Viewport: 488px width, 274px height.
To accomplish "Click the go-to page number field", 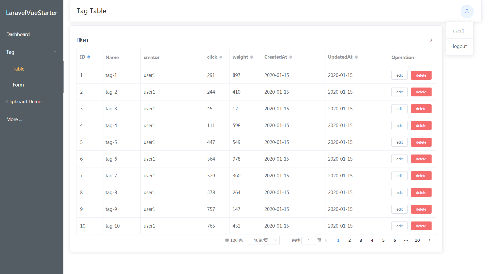I will 309,240.
